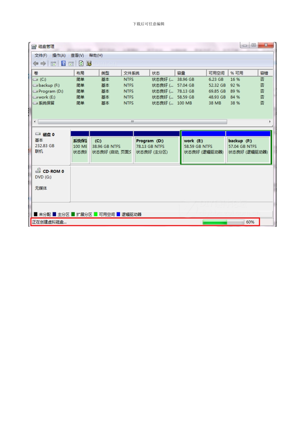
Task: Click the 48.93 GB free space cell
Action: tap(217, 97)
